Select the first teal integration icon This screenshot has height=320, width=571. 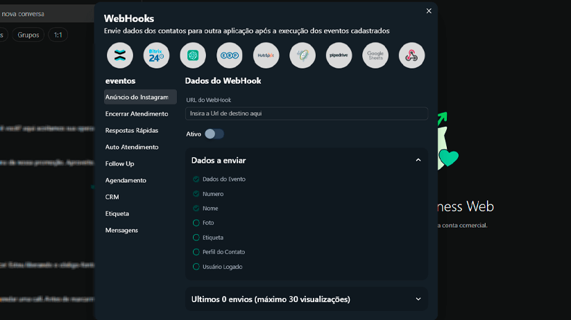coord(119,55)
